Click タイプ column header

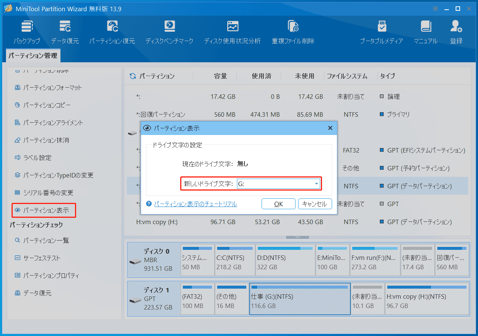point(387,76)
